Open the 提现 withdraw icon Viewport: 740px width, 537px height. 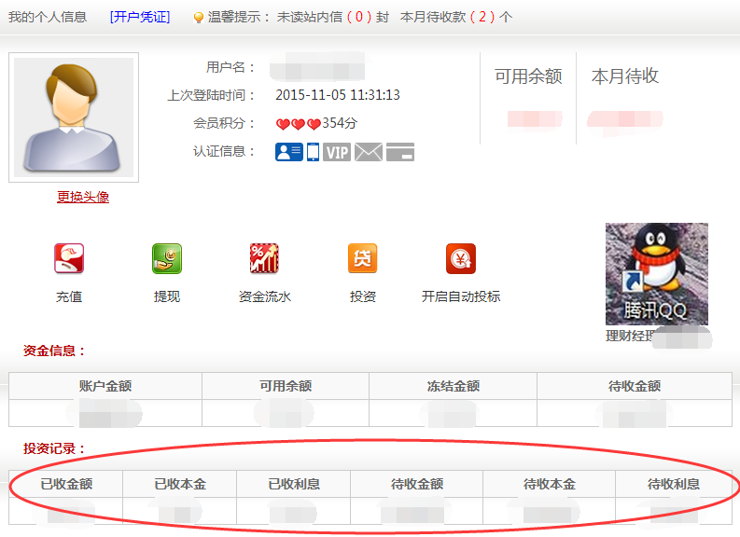coord(167,259)
